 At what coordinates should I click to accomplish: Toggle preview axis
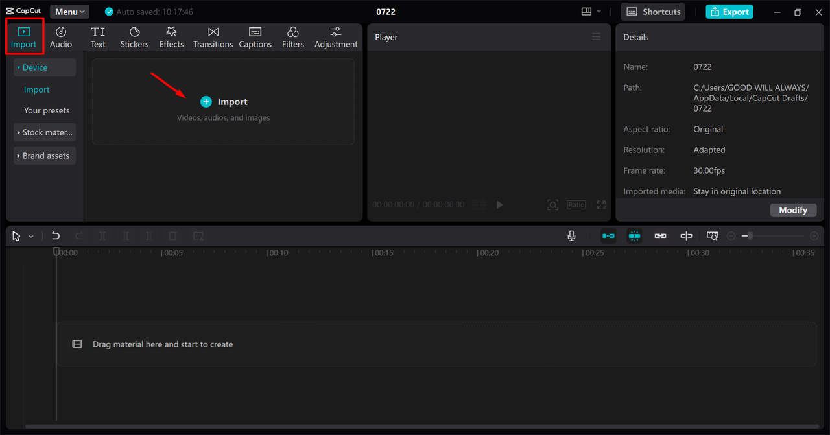(x=686, y=236)
